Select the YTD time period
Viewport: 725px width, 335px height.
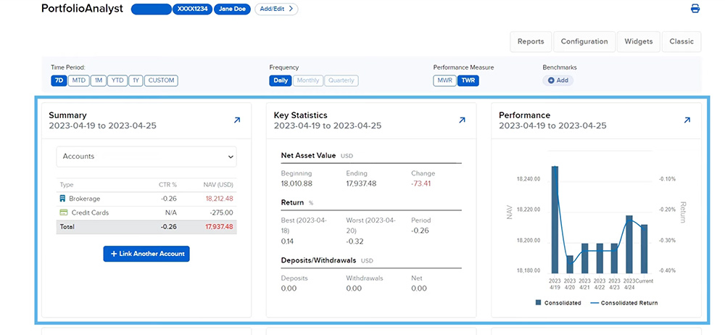(x=118, y=80)
